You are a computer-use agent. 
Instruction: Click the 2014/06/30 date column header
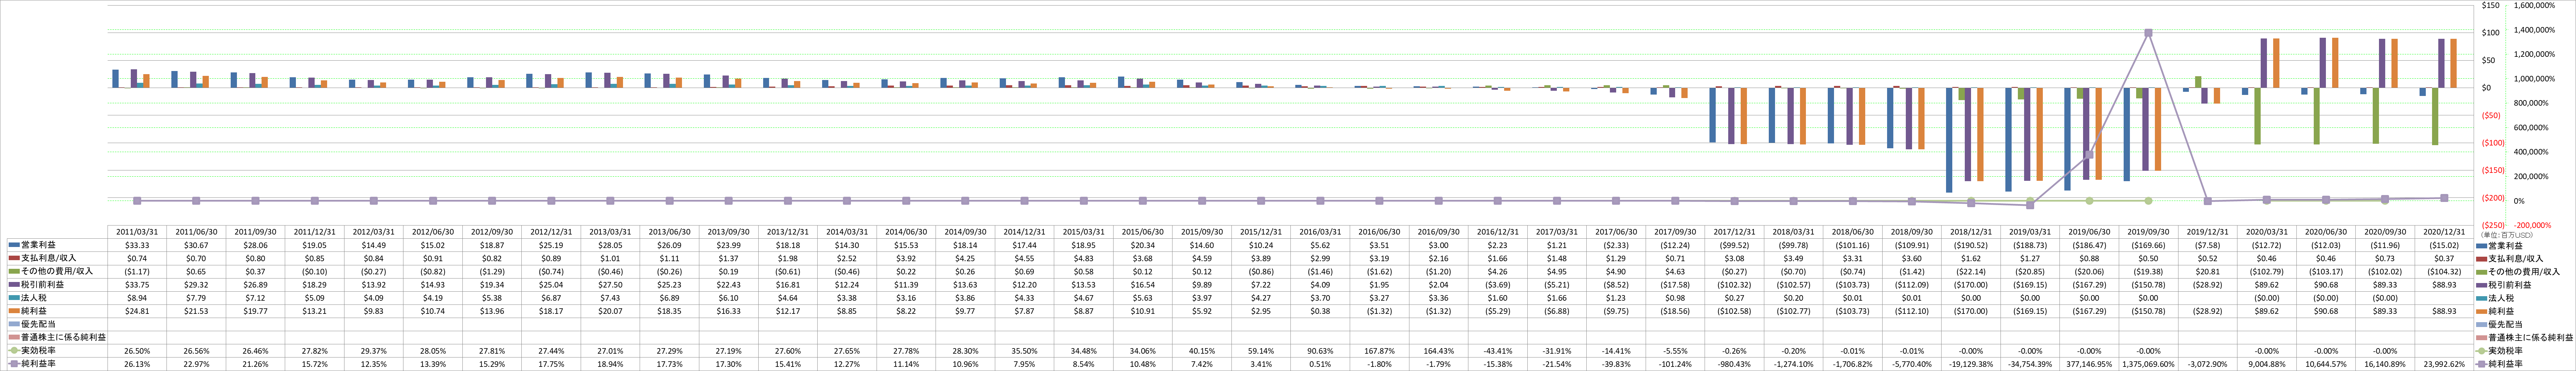906,231
